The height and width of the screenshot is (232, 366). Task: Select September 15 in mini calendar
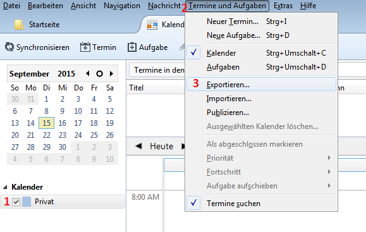click(x=46, y=123)
